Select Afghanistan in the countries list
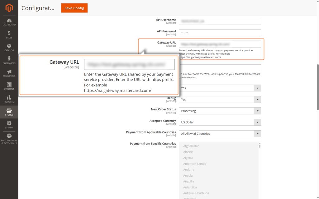 191,146
